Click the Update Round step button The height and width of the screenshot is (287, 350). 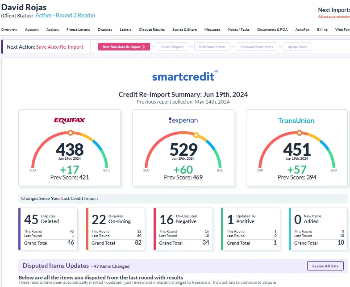(x=297, y=47)
